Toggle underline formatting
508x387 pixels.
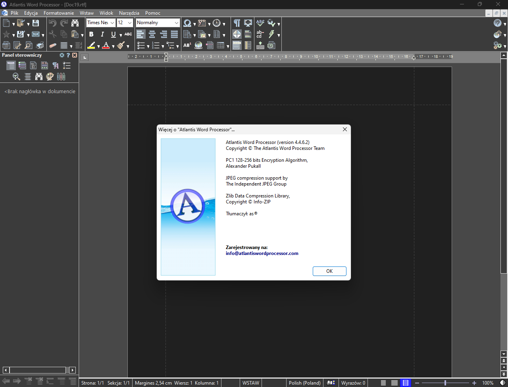pos(114,34)
